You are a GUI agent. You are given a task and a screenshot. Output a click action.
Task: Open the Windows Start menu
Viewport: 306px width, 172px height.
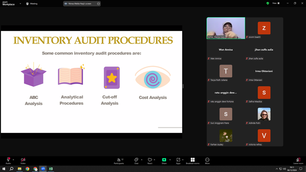4,169
